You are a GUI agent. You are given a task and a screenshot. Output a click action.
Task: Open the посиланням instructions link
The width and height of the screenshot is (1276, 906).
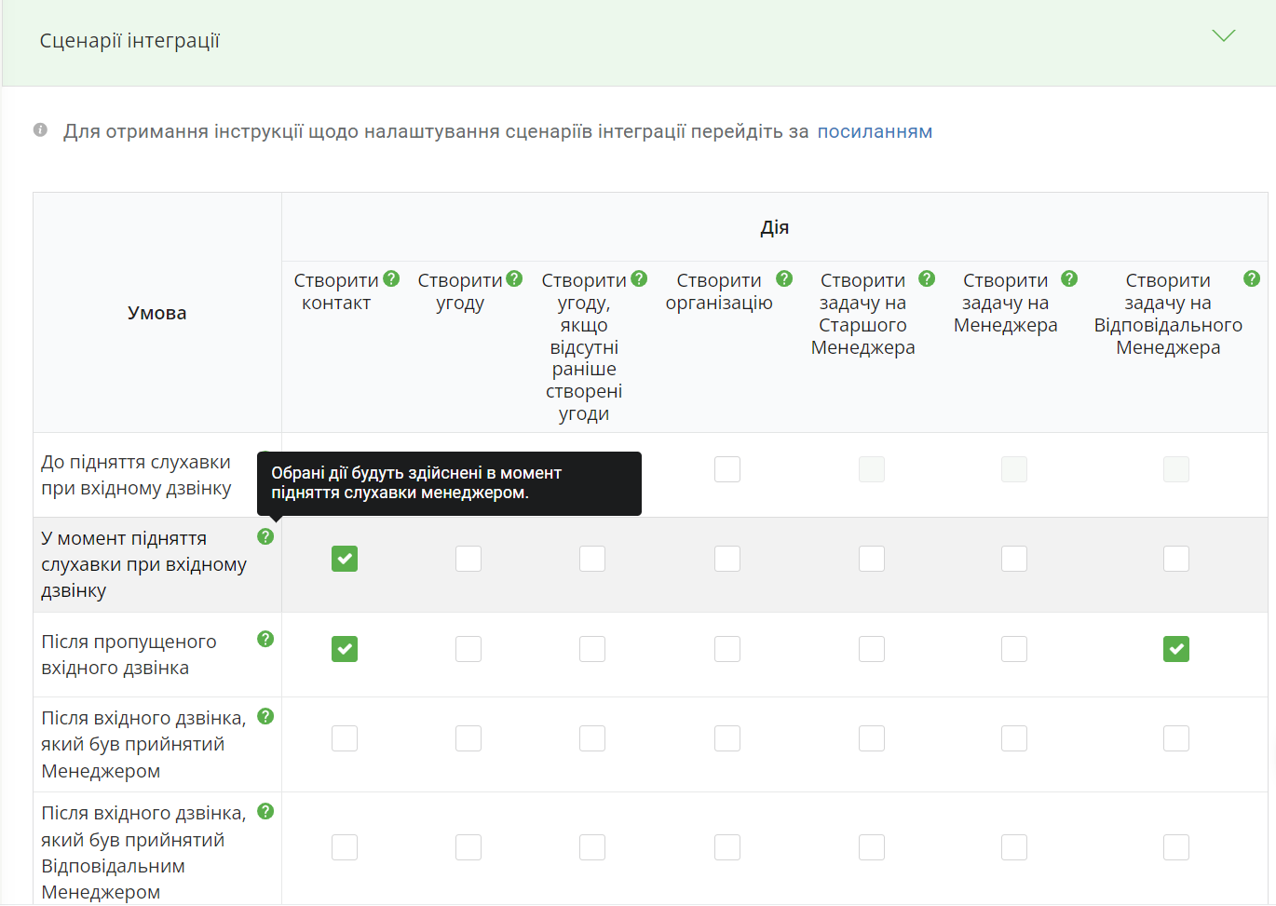point(875,131)
